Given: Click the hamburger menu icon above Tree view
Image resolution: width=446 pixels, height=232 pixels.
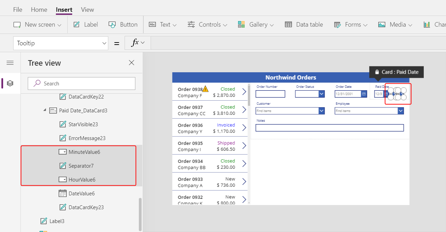Looking at the screenshot, I should click(10, 63).
